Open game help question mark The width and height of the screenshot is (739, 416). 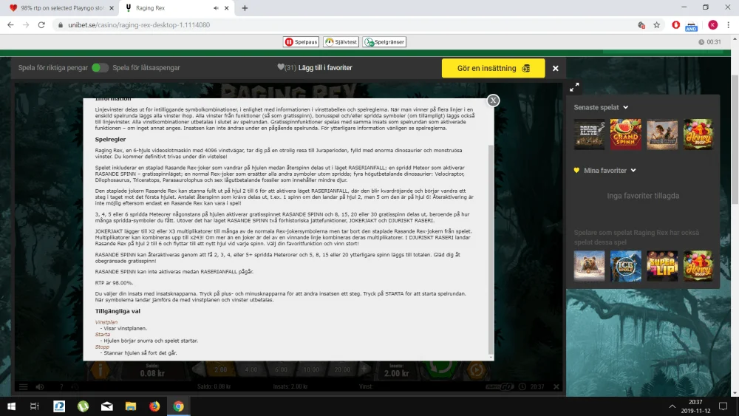(x=61, y=386)
